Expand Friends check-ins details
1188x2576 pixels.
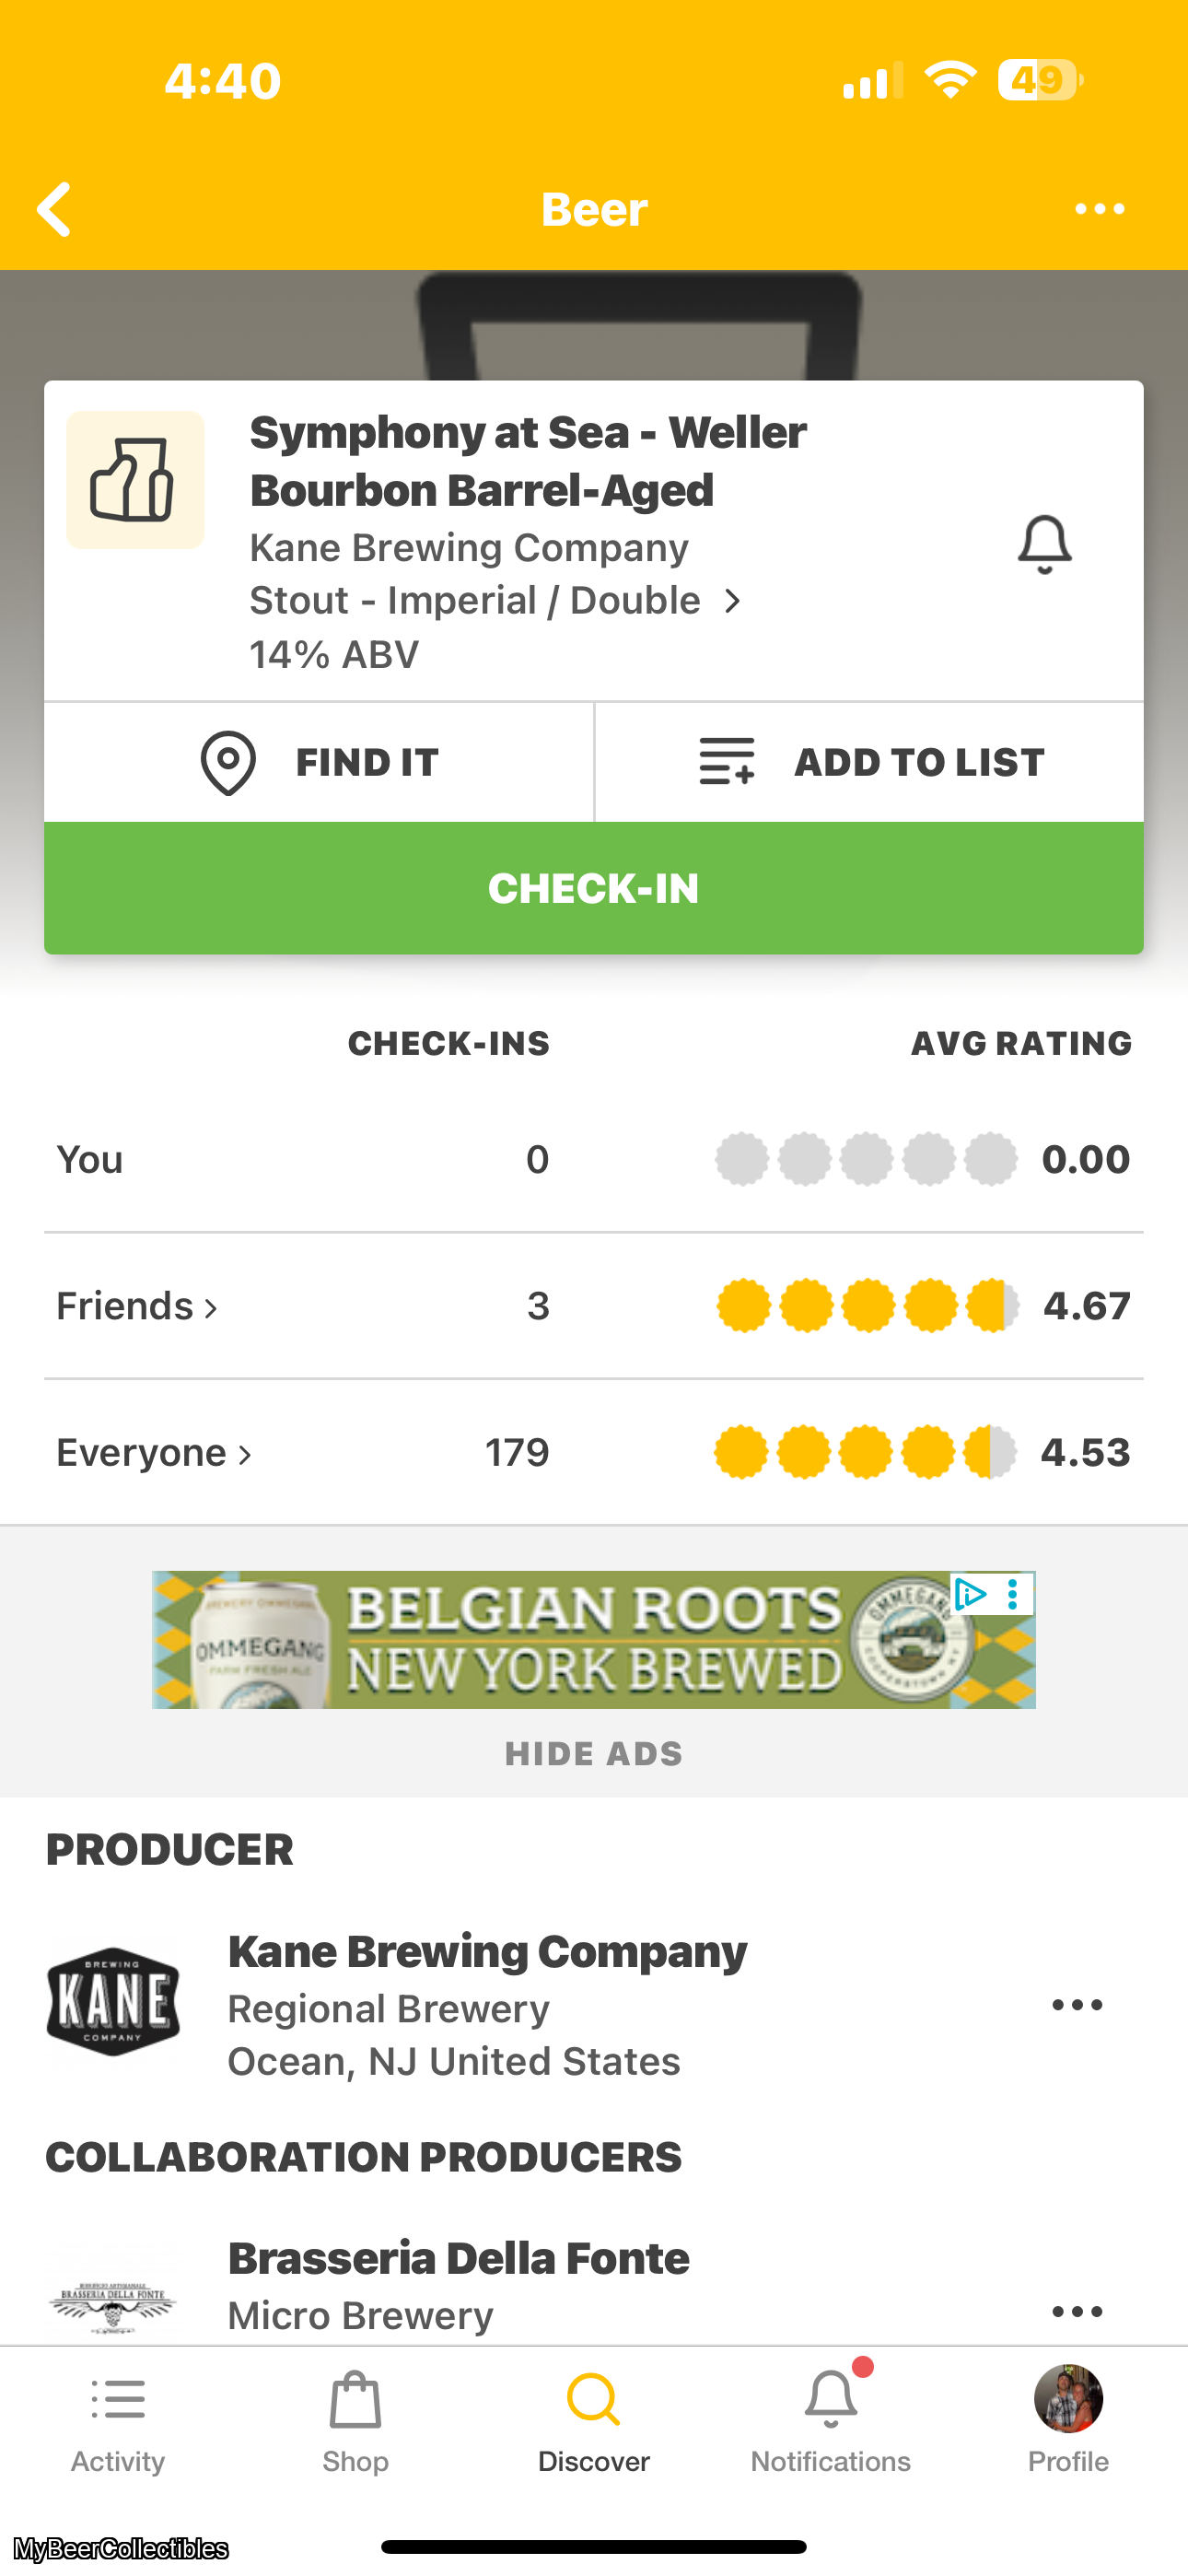pos(137,1306)
